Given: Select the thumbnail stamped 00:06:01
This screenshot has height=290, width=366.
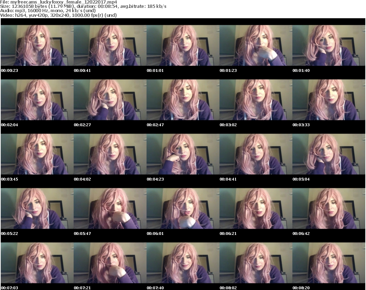Looking at the screenshot, I should tap(183, 208).
